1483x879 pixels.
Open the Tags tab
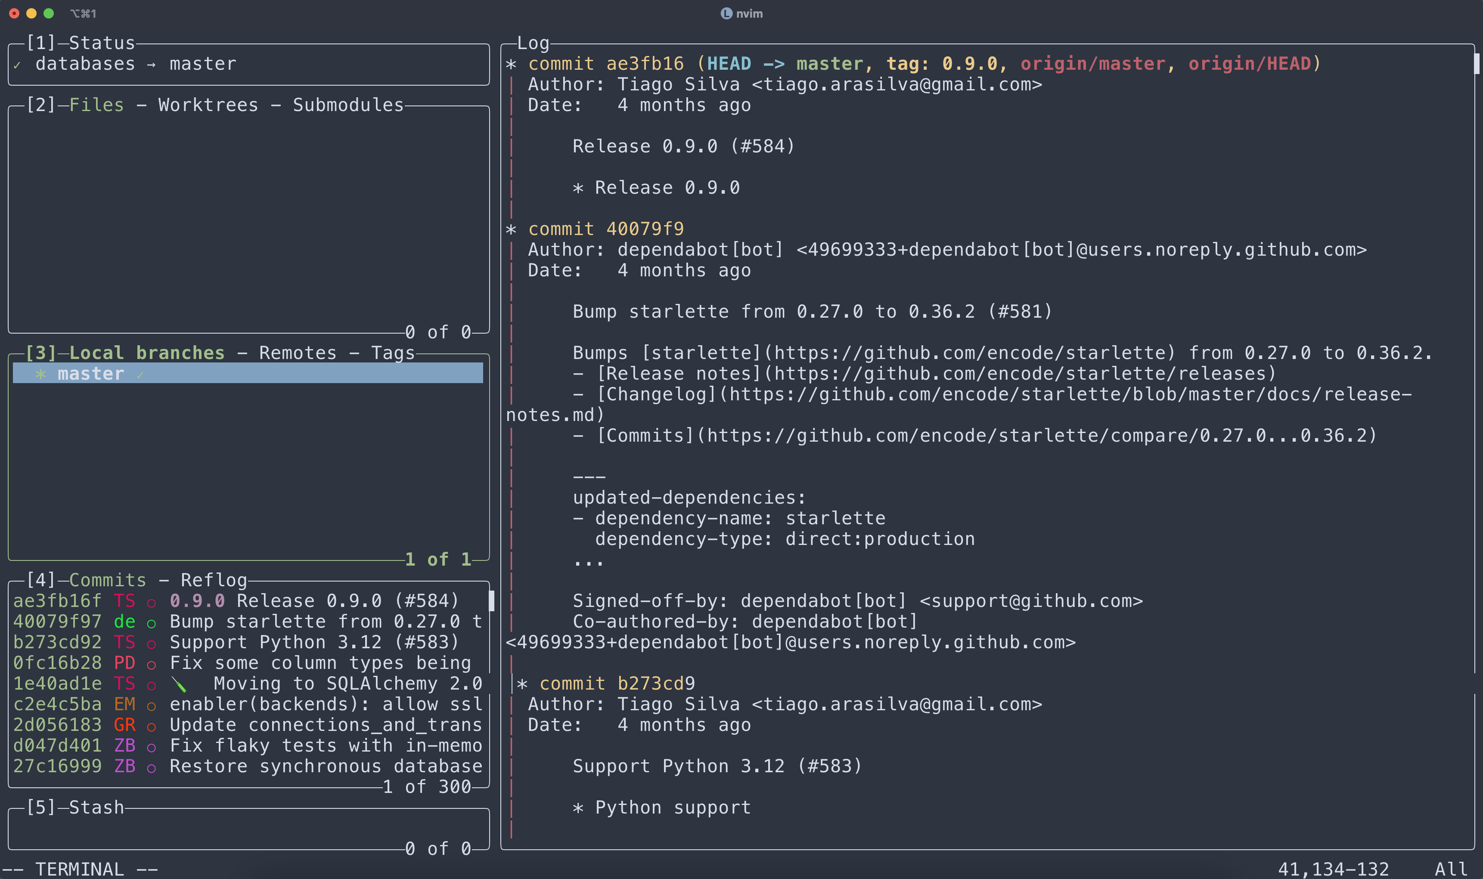pyautogui.click(x=392, y=353)
